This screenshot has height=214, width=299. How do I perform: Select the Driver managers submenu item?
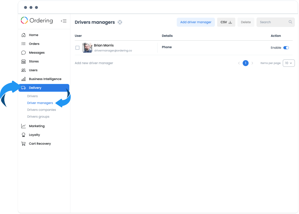pos(40,103)
